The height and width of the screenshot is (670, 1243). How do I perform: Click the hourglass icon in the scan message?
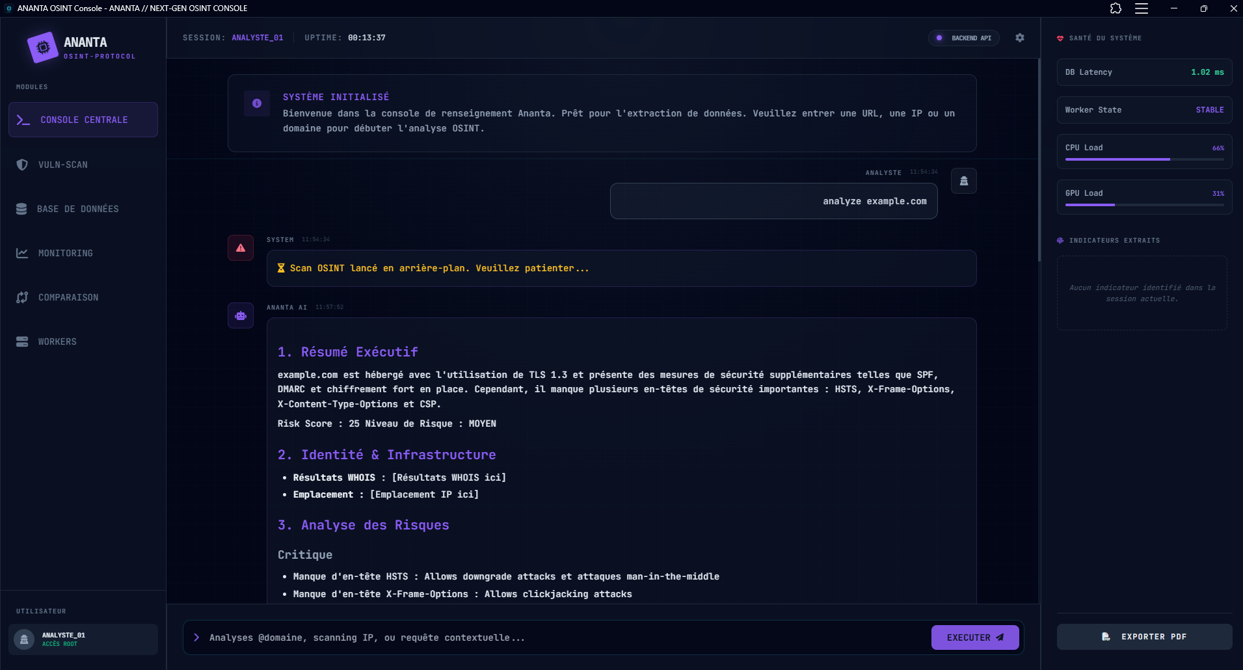tap(281, 268)
